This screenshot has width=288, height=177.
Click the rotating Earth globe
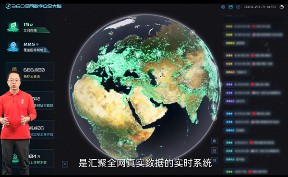tap(145, 88)
